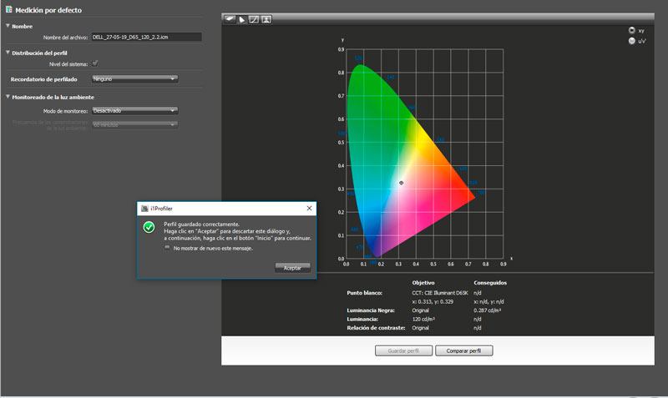Select the xy radio button
The width and height of the screenshot is (668, 398).
click(x=630, y=29)
